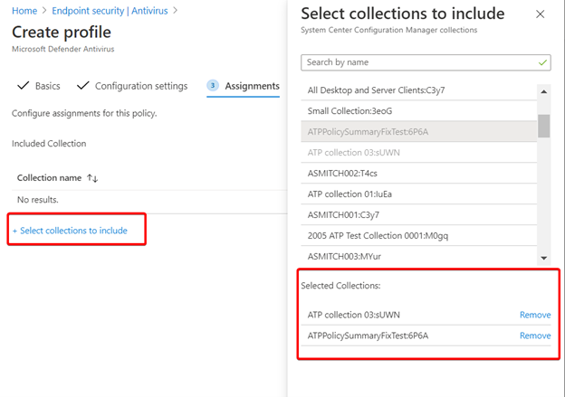
Task: Click Select collections to include link
Action: click(70, 231)
